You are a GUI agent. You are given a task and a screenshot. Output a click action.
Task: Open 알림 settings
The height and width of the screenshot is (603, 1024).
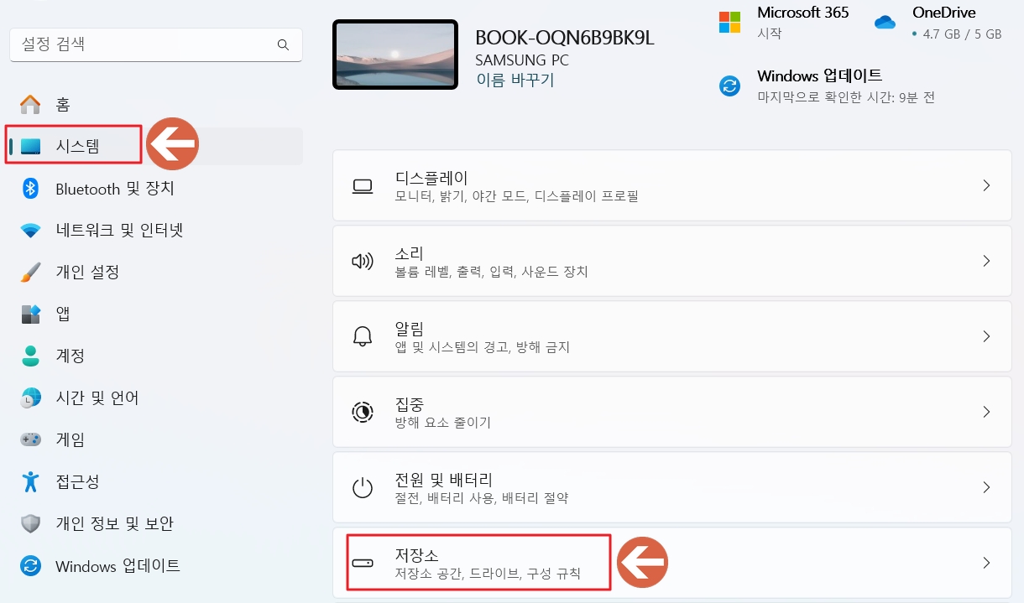[671, 335]
